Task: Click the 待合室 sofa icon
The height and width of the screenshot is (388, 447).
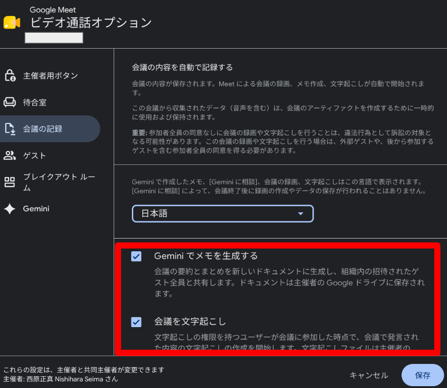Action: 10,102
